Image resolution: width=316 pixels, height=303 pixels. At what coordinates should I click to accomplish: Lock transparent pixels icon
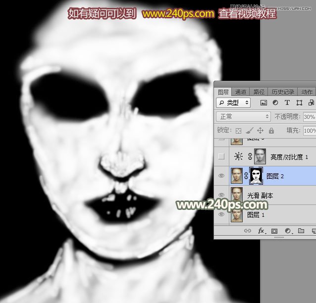point(238,131)
